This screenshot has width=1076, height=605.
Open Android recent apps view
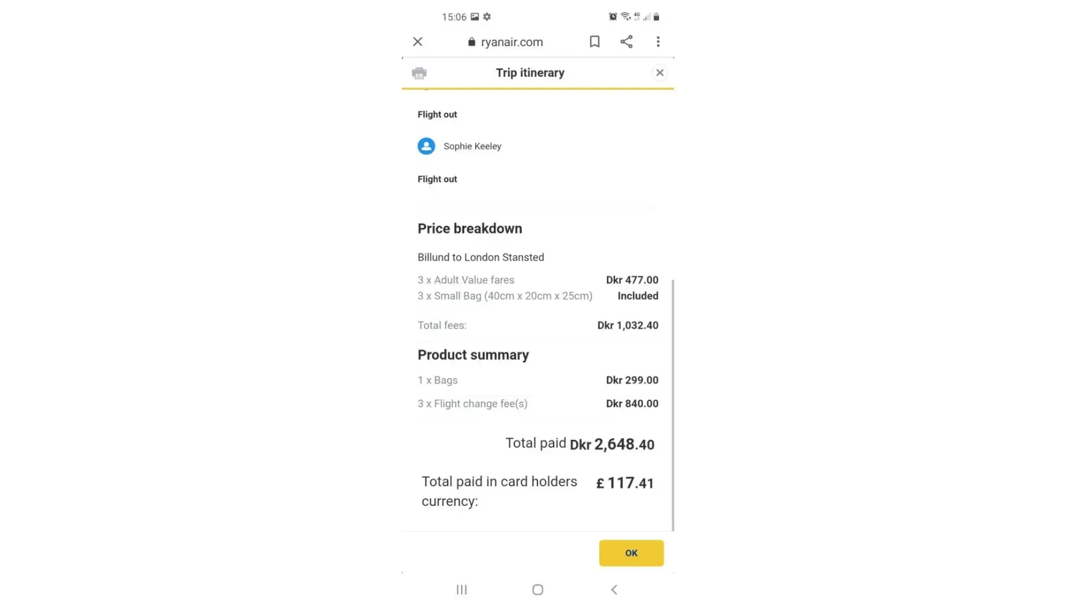pos(462,589)
